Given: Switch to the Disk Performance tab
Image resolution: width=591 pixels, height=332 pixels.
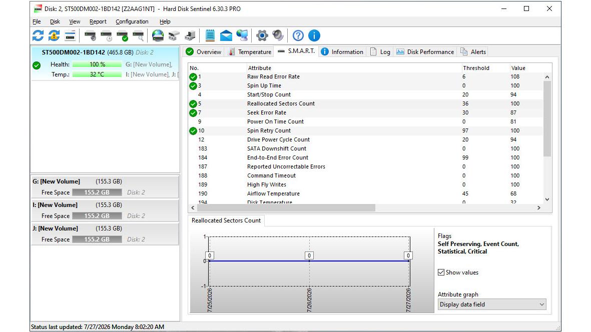Looking at the screenshot, I should click(425, 52).
